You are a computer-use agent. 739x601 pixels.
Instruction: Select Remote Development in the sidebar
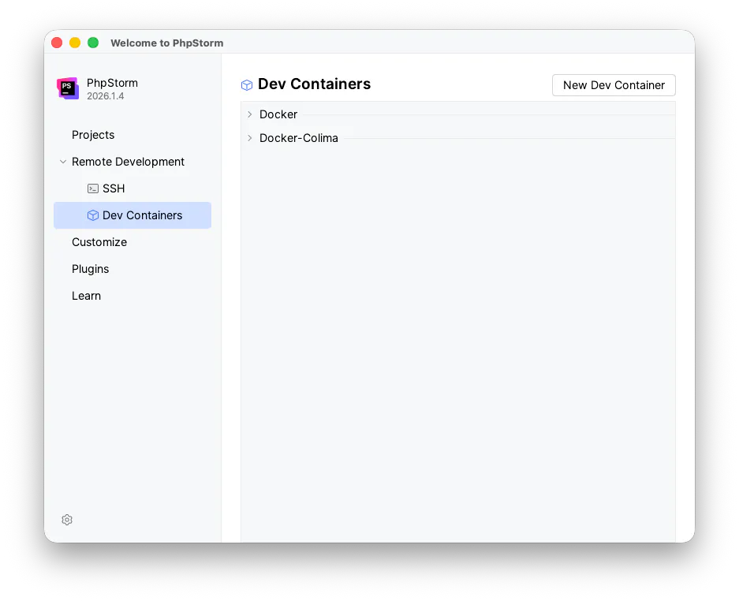click(128, 162)
